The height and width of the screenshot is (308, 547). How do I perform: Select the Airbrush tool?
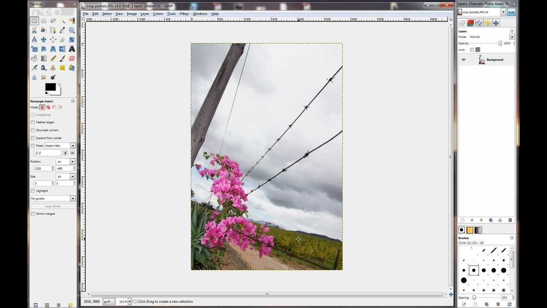(x=34, y=68)
